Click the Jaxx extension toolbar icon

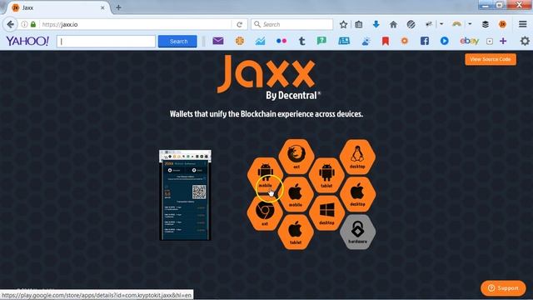pos(502,24)
